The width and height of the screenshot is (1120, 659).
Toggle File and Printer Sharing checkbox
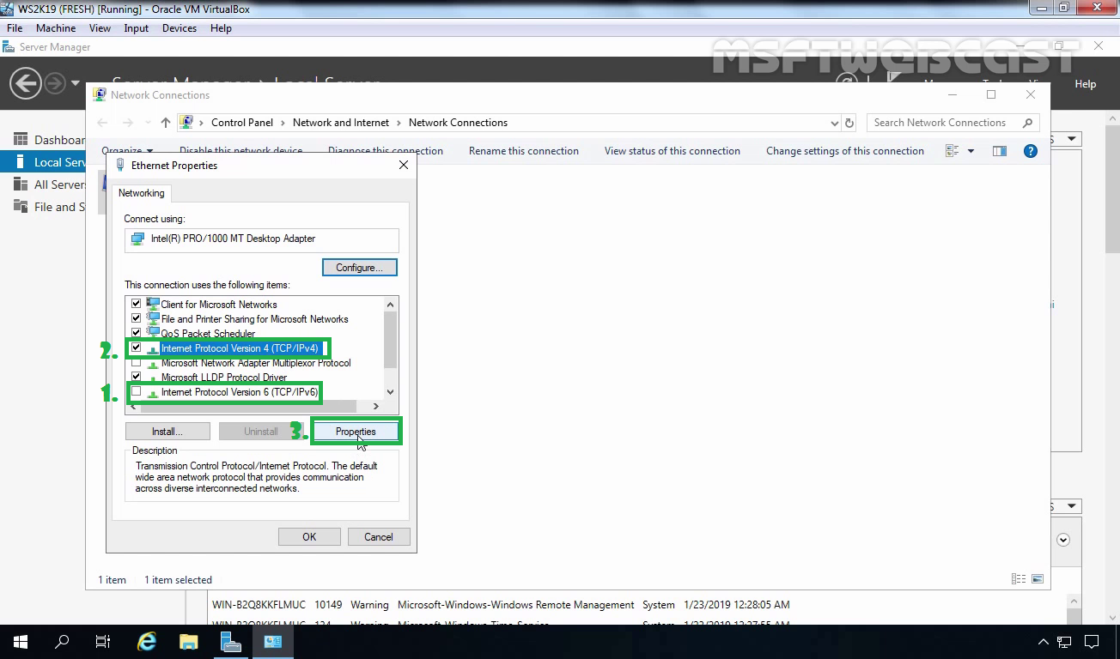136,318
